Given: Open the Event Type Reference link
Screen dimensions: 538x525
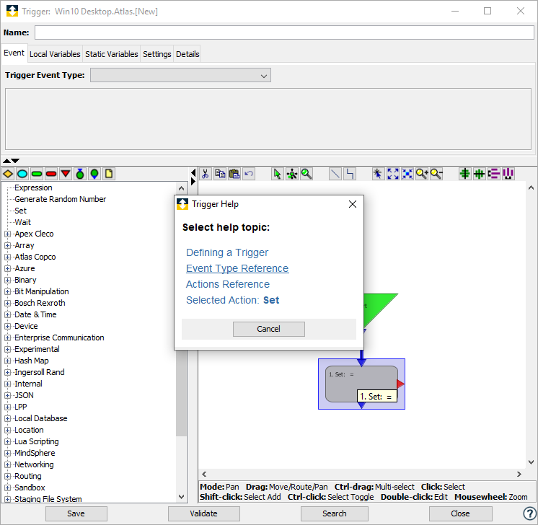Looking at the screenshot, I should 237,268.
